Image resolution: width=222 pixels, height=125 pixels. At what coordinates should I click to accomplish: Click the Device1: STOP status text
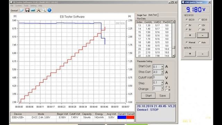(x=148, y=110)
